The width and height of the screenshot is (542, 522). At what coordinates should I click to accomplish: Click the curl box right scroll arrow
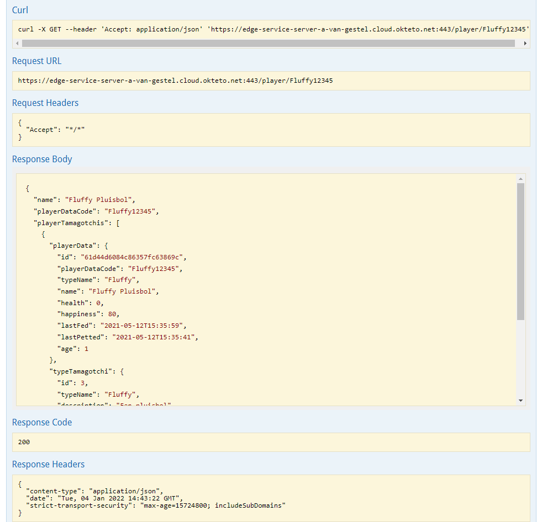[525, 43]
